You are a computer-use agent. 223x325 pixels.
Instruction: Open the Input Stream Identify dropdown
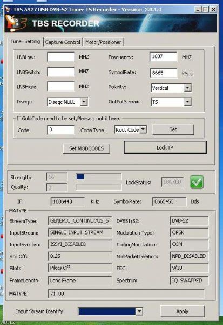tap(139, 311)
